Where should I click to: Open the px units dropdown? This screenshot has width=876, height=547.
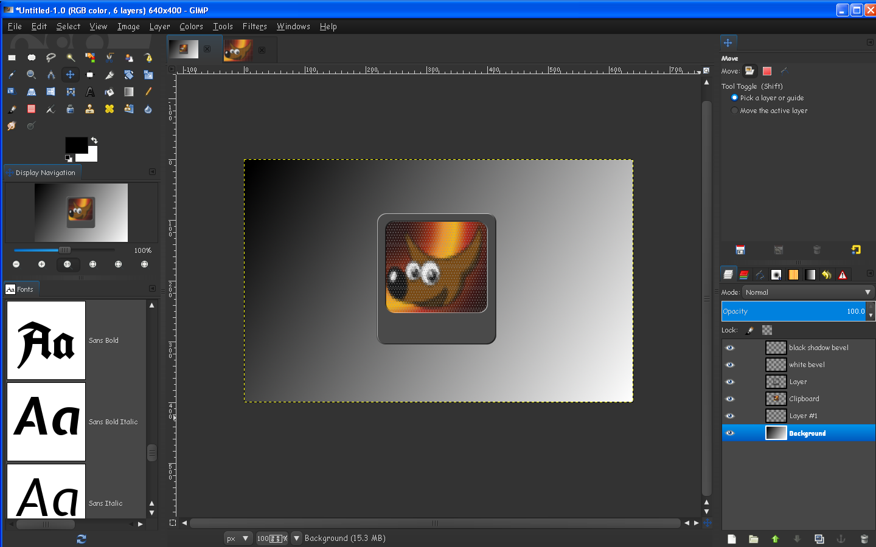pos(238,538)
